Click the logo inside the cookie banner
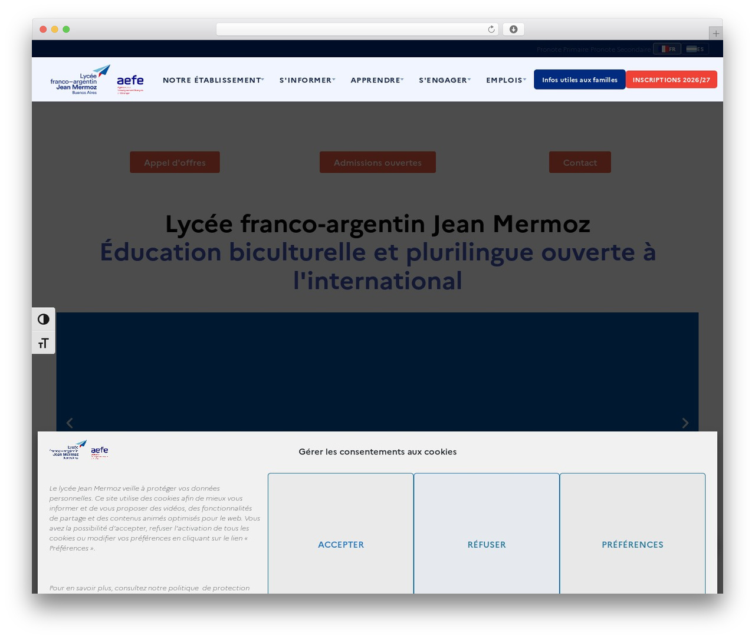Viewport: 755px width, 639px height. pyautogui.click(x=78, y=449)
